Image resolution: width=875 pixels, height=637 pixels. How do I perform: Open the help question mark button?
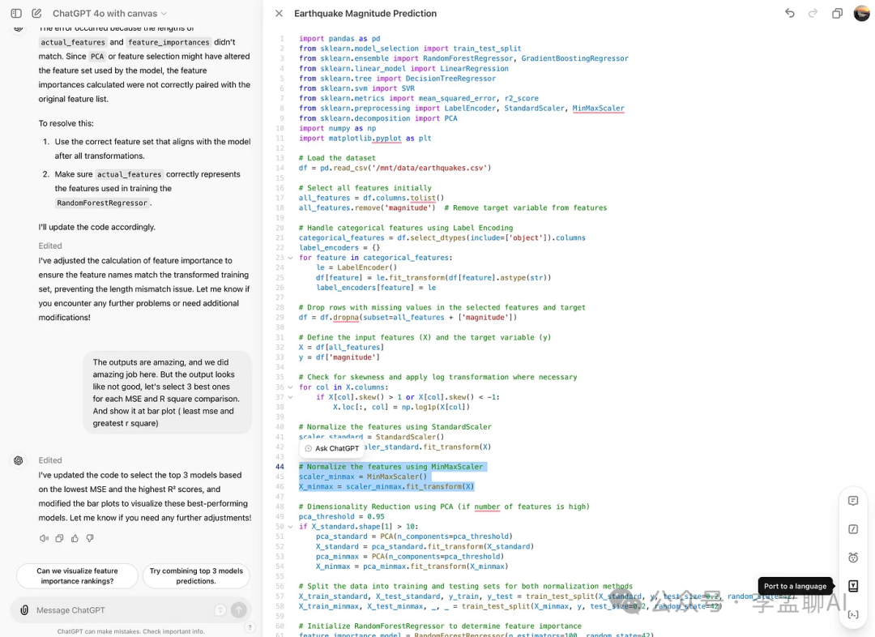[x=250, y=627]
